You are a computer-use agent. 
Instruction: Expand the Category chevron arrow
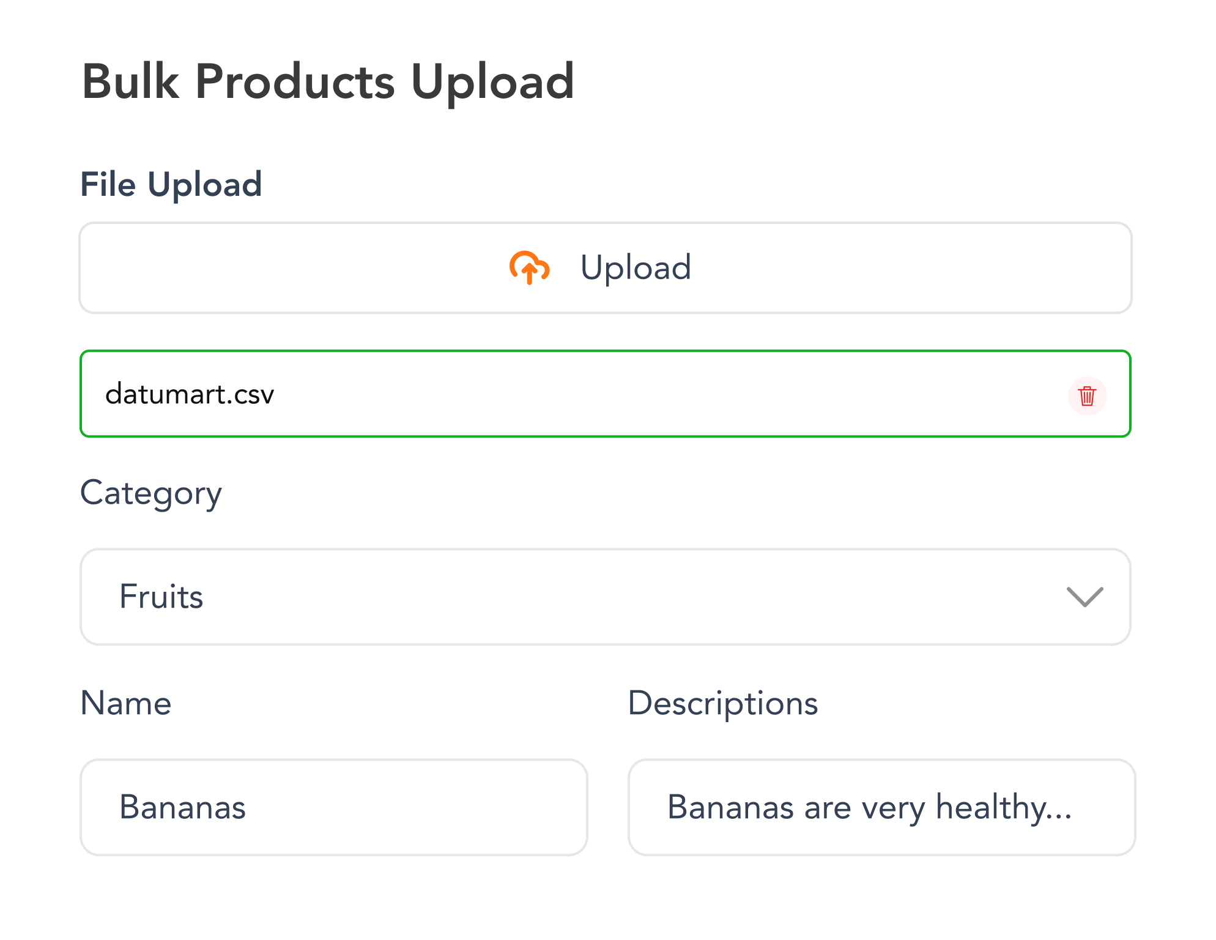pyautogui.click(x=1084, y=597)
